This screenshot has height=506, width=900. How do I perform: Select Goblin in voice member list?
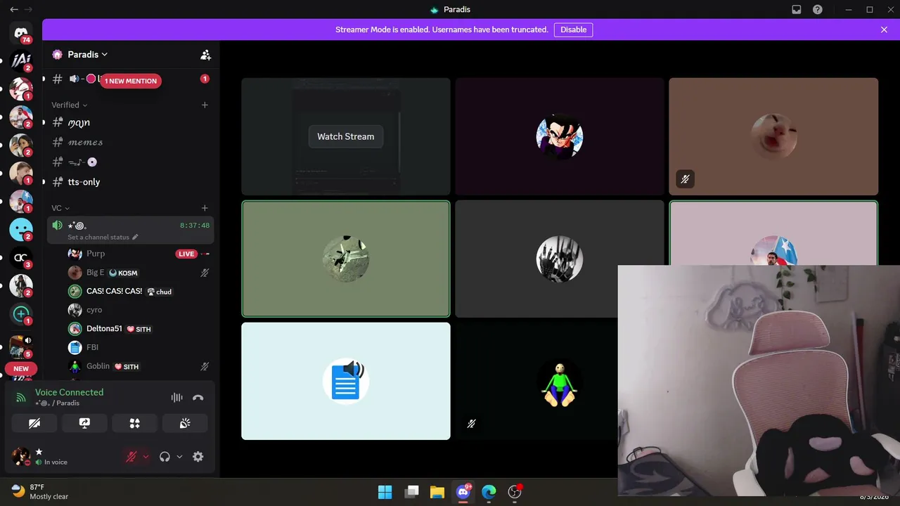tap(130, 366)
